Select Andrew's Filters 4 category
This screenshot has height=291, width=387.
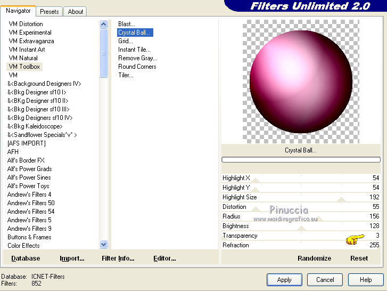29,195
